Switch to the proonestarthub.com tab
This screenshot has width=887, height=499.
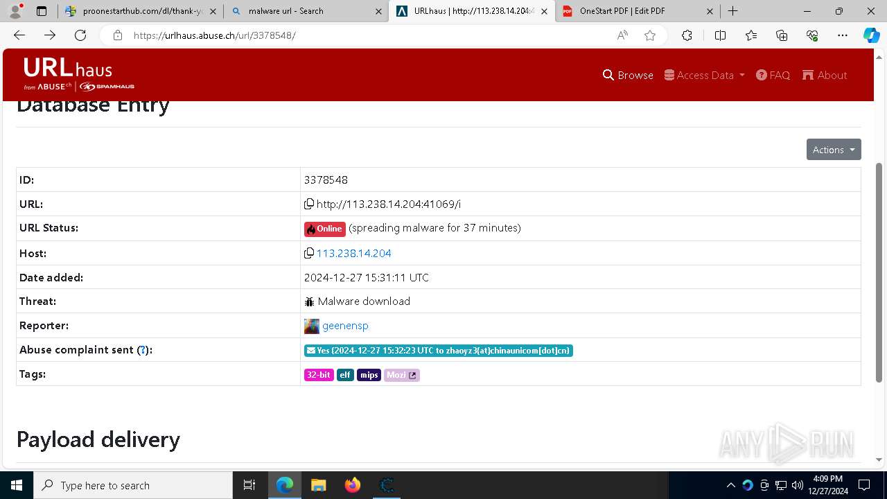coord(139,11)
